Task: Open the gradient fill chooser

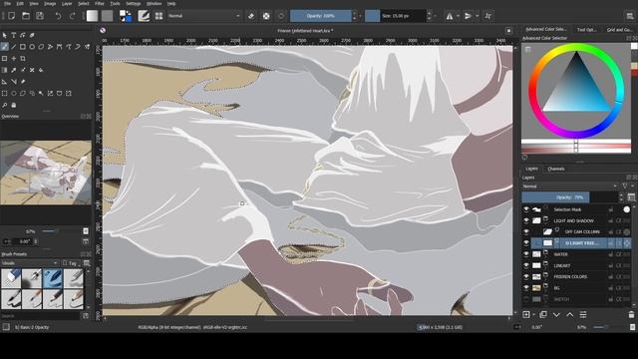Action: (92, 16)
